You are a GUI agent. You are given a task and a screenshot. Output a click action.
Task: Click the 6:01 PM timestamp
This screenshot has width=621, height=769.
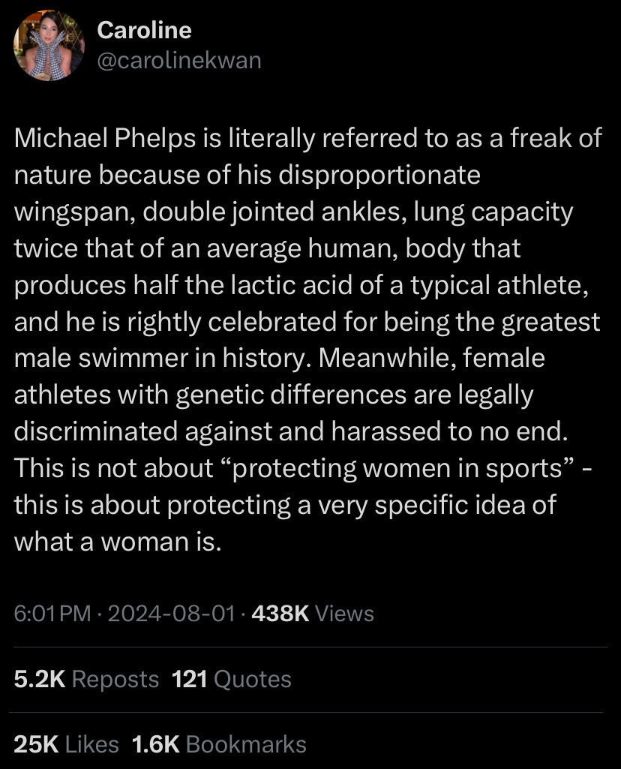pos(52,613)
